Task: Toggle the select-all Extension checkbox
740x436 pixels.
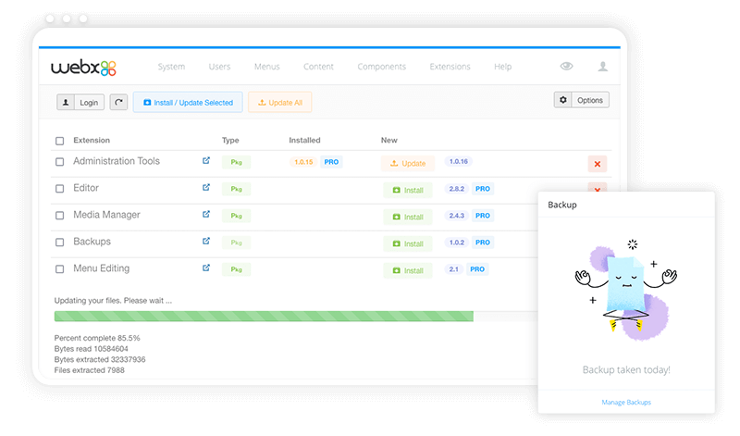Action: (59, 141)
